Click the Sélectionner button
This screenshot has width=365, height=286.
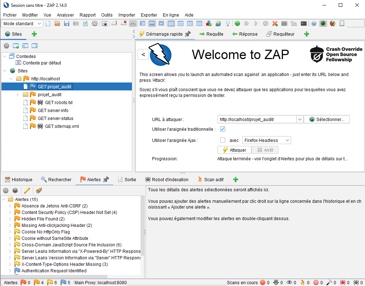click(x=327, y=120)
